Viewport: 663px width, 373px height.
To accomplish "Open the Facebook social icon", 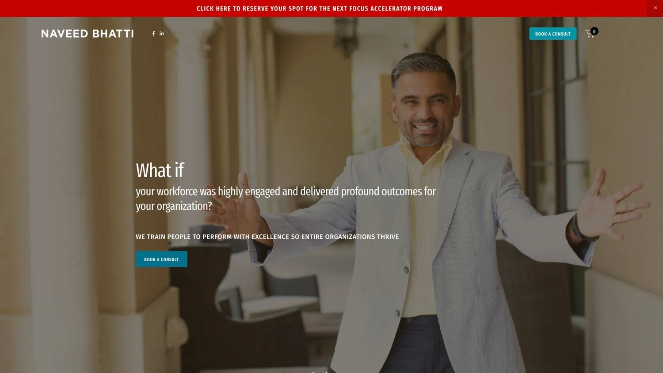I will (x=153, y=34).
